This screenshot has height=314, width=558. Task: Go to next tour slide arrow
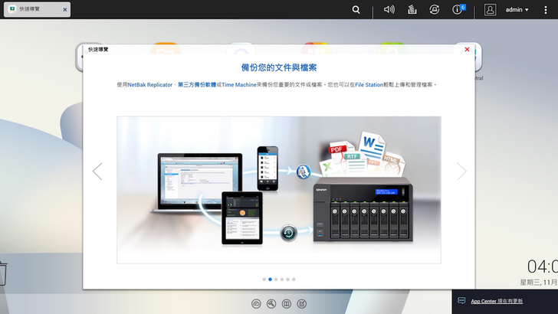pos(461,172)
